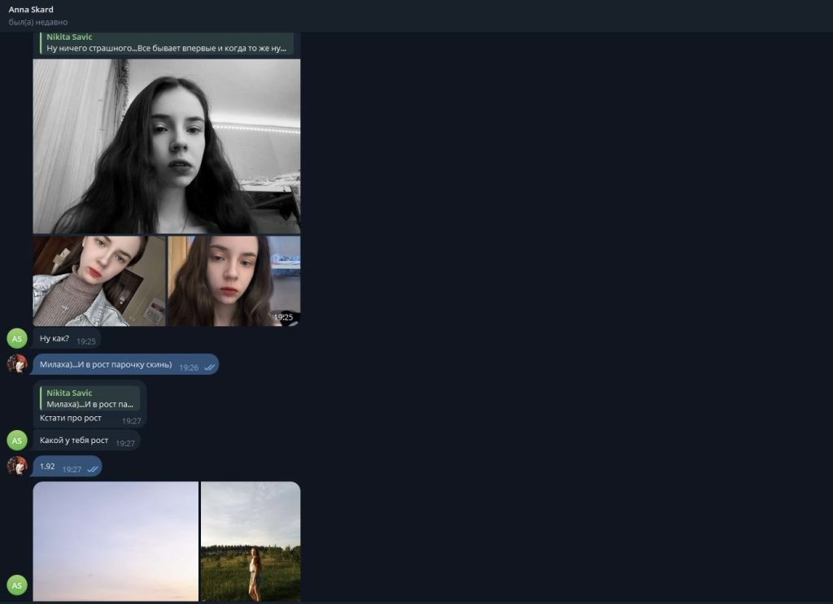This screenshot has height=604, width=833.
Task: Jump to quoted reply "Милаха)...И в рост па..."
Action: click(89, 398)
